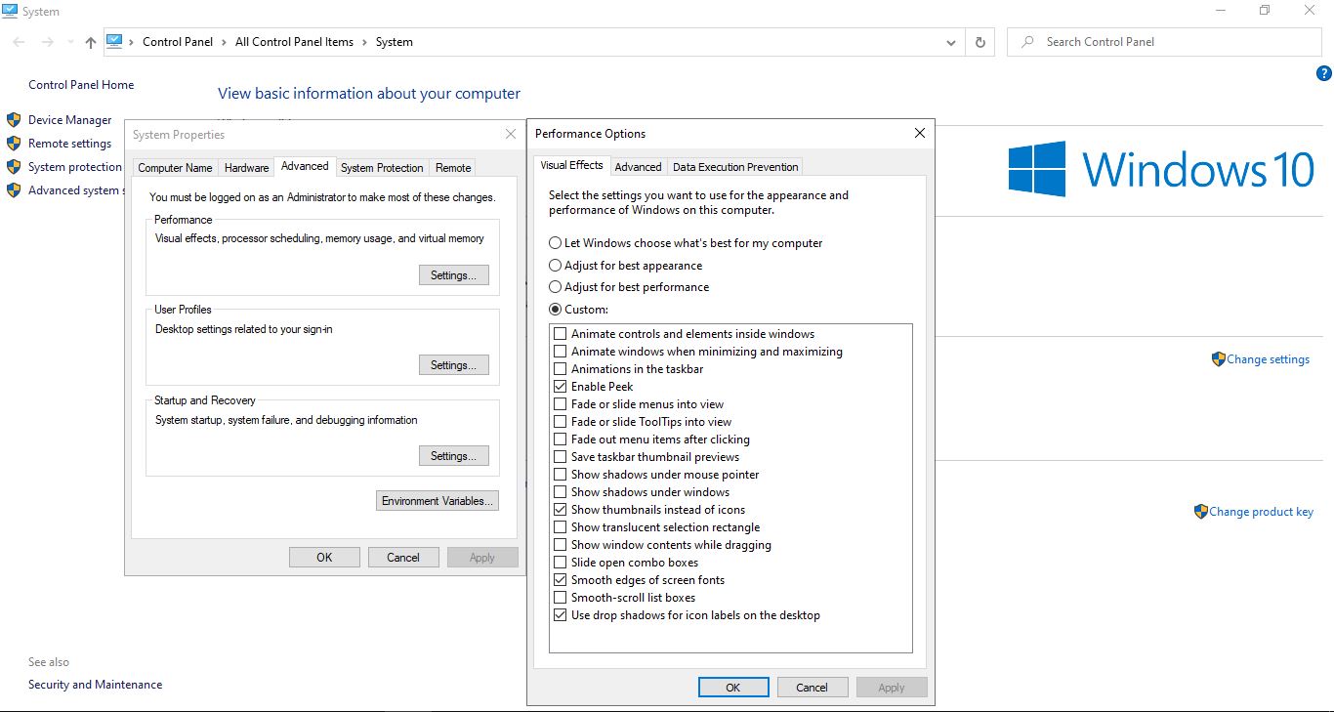Screen dimensions: 1334x712
Task: Enable Animate controls and elements inside windows
Action: tap(561, 334)
